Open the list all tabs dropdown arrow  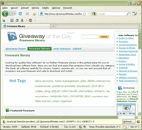[x=140, y=26]
